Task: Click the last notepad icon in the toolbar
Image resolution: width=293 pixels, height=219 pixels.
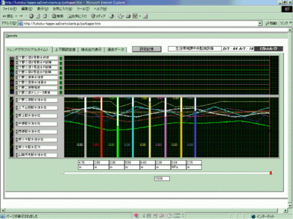Action: (x=145, y=16)
